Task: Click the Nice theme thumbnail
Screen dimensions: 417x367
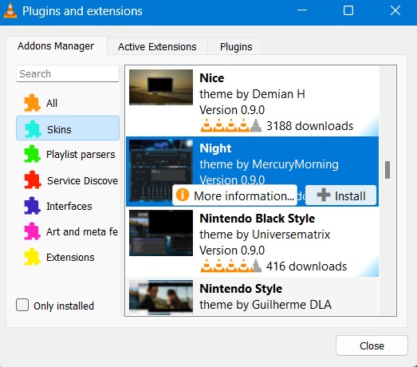Action: point(161,87)
